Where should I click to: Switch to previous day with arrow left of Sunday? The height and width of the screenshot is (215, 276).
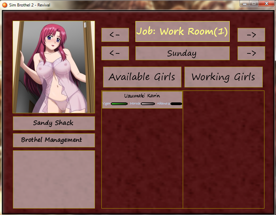tap(115, 53)
